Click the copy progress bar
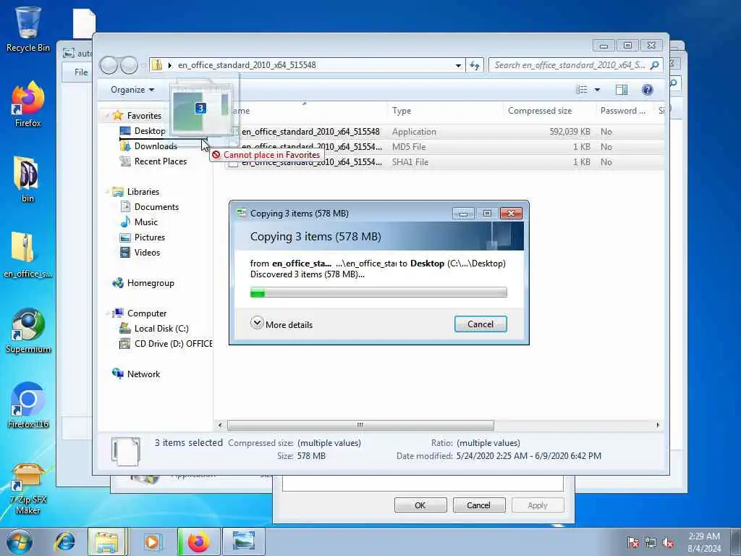Viewport: 741px width, 556px height. [378, 292]
